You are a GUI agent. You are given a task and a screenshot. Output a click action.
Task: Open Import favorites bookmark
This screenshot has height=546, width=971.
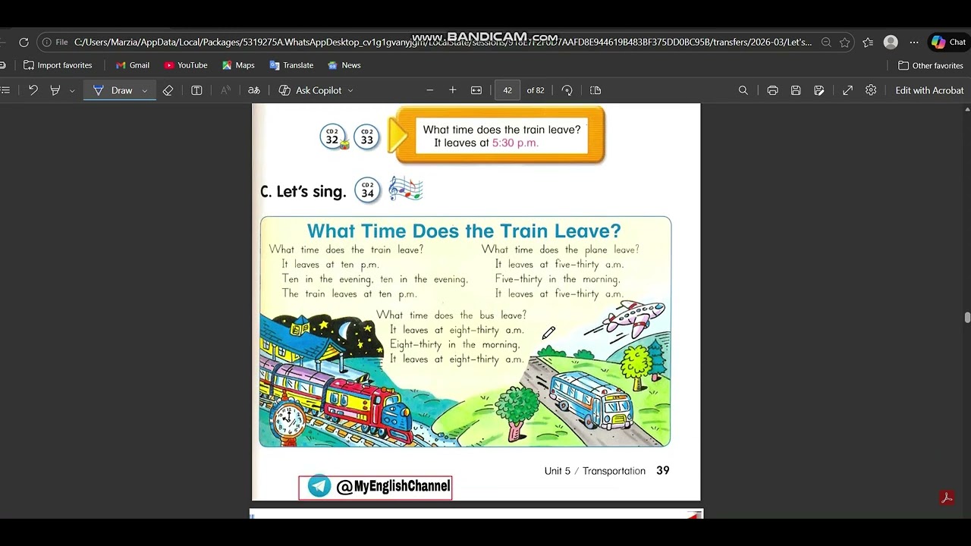tap(58, 65)
